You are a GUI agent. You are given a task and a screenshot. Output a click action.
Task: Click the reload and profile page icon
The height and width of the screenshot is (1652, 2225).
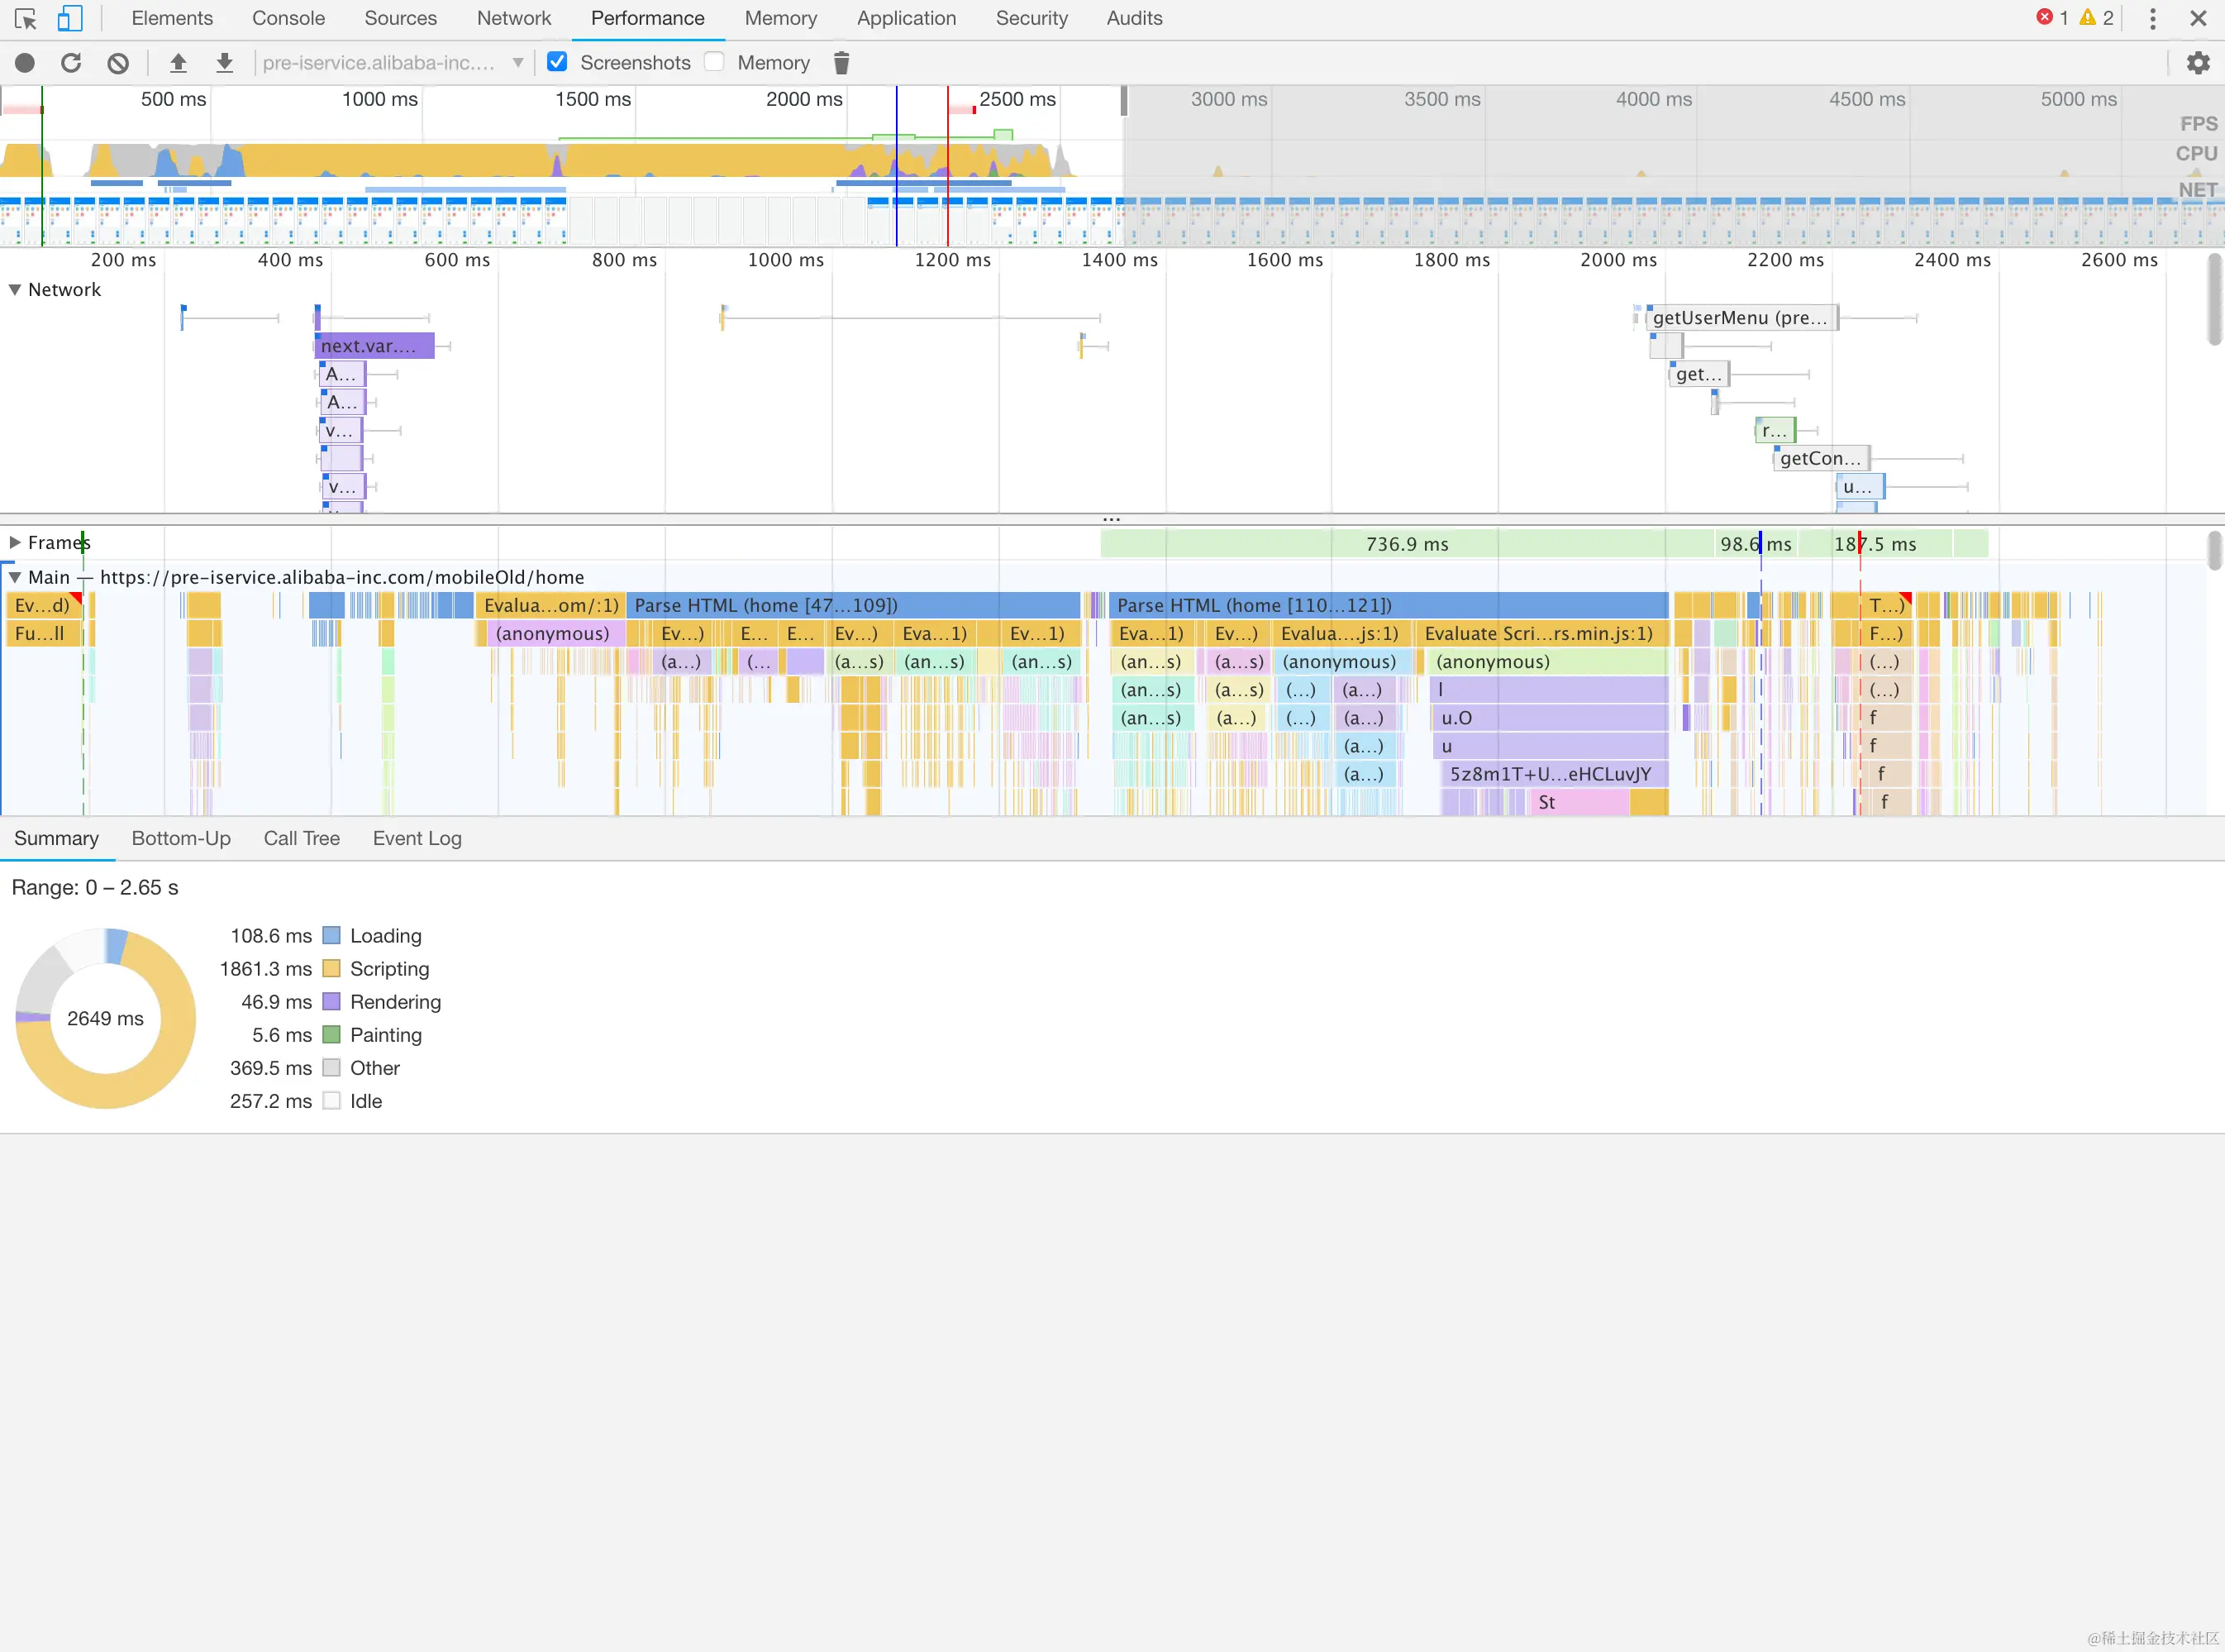click(71, 63)
